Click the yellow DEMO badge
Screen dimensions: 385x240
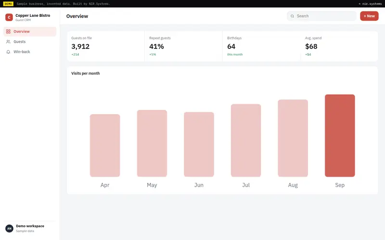coord(8,4)
